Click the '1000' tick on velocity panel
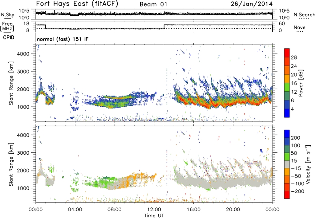 point(23,188)
